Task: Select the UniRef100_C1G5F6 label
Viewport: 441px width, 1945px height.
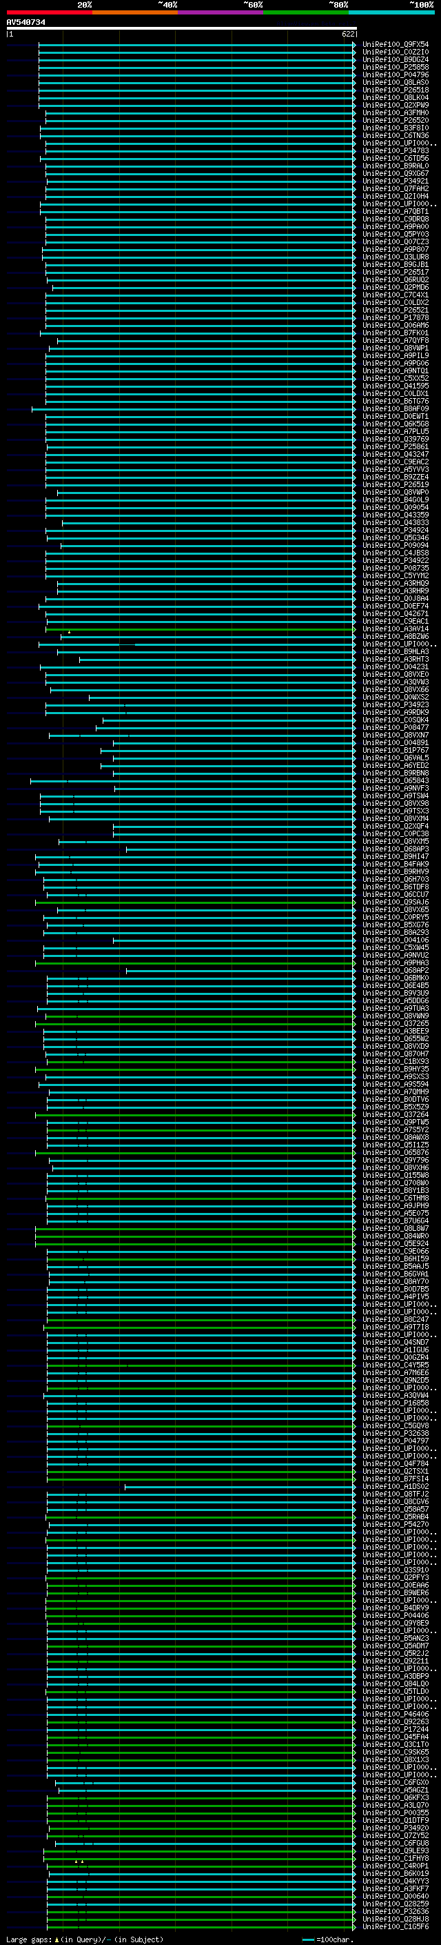Action: 395,1926
